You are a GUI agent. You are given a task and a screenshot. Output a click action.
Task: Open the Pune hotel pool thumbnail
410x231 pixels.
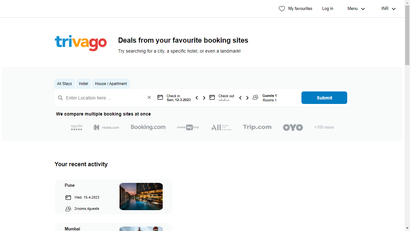pyautogui.click(x=141, y=196)
